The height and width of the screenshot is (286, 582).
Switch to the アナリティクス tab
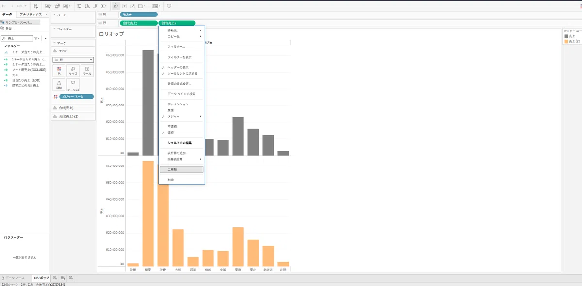point(31,15)
